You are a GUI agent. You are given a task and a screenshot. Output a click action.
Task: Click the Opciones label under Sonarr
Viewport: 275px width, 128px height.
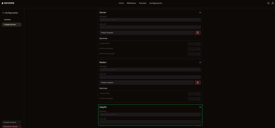pos(103,38)
